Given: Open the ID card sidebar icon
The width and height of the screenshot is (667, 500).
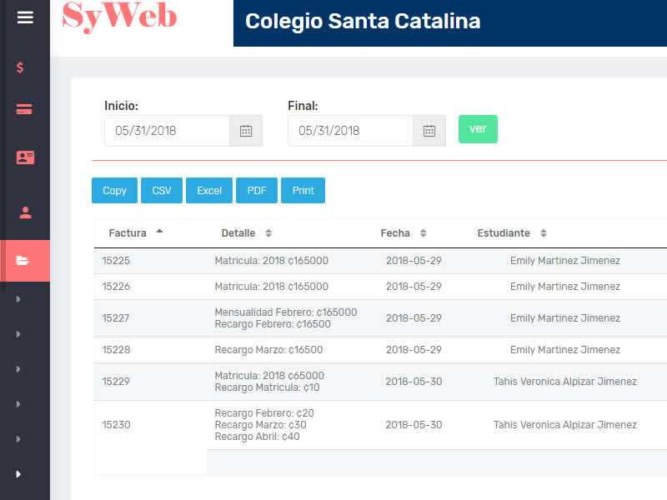Looking at the screenshot, I should (x=25, y=157).
